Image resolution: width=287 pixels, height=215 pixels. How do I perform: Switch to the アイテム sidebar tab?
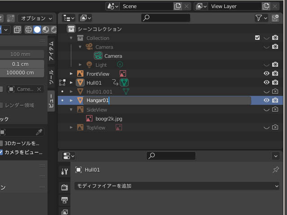pyautogui.click(x=51, y=51)
